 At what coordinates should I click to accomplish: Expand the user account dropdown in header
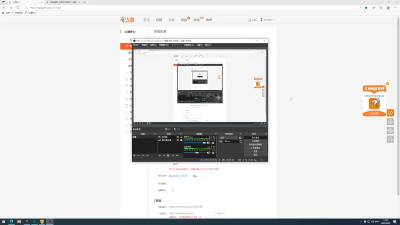(x=267, y=20)
